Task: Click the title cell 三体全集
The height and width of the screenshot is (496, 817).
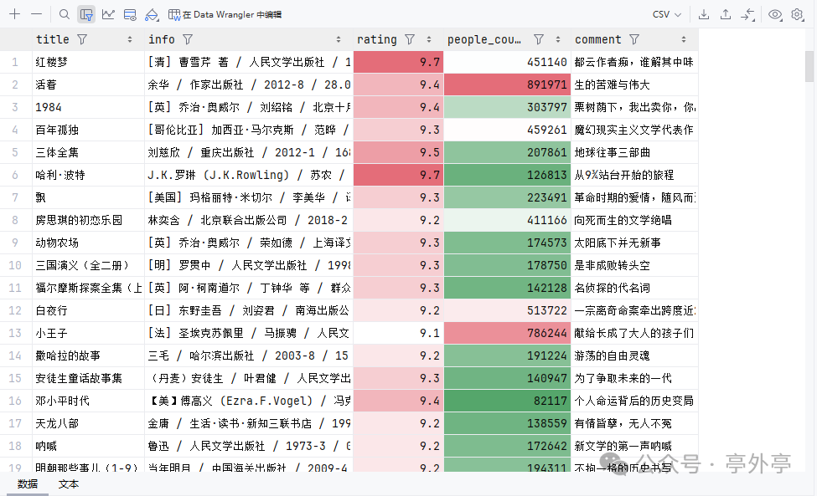Action: (x=88, y=153)
